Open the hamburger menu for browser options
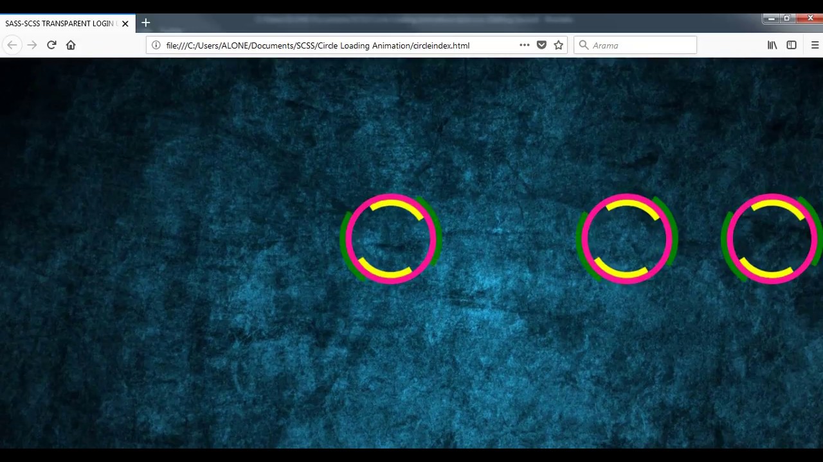 click(815, 45)
